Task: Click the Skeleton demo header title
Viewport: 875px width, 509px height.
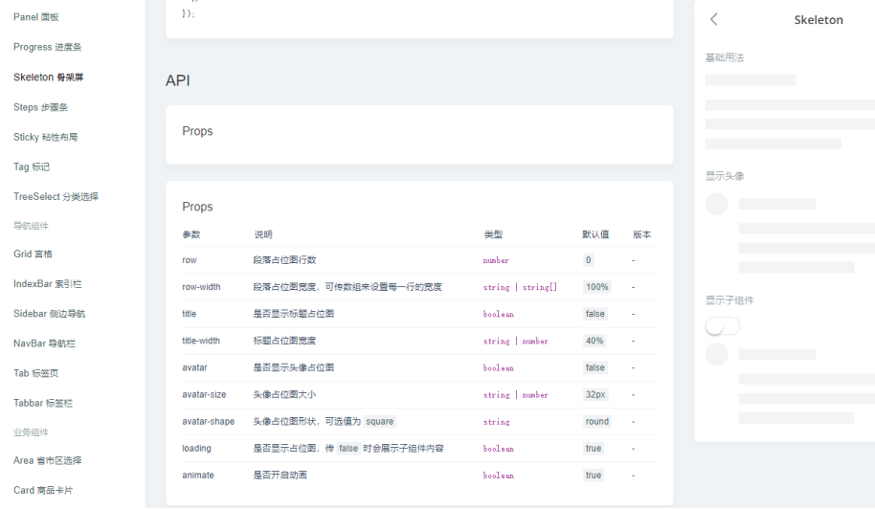Action: 819,20
